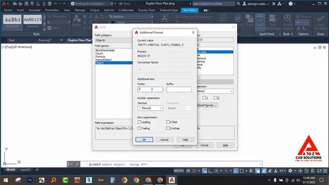Enable the 0 feet suppression checkbox

coord(168,122)
